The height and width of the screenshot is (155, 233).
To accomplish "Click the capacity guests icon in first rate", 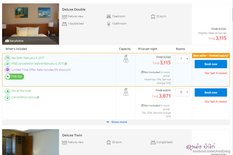I will [x=126, y=59].
